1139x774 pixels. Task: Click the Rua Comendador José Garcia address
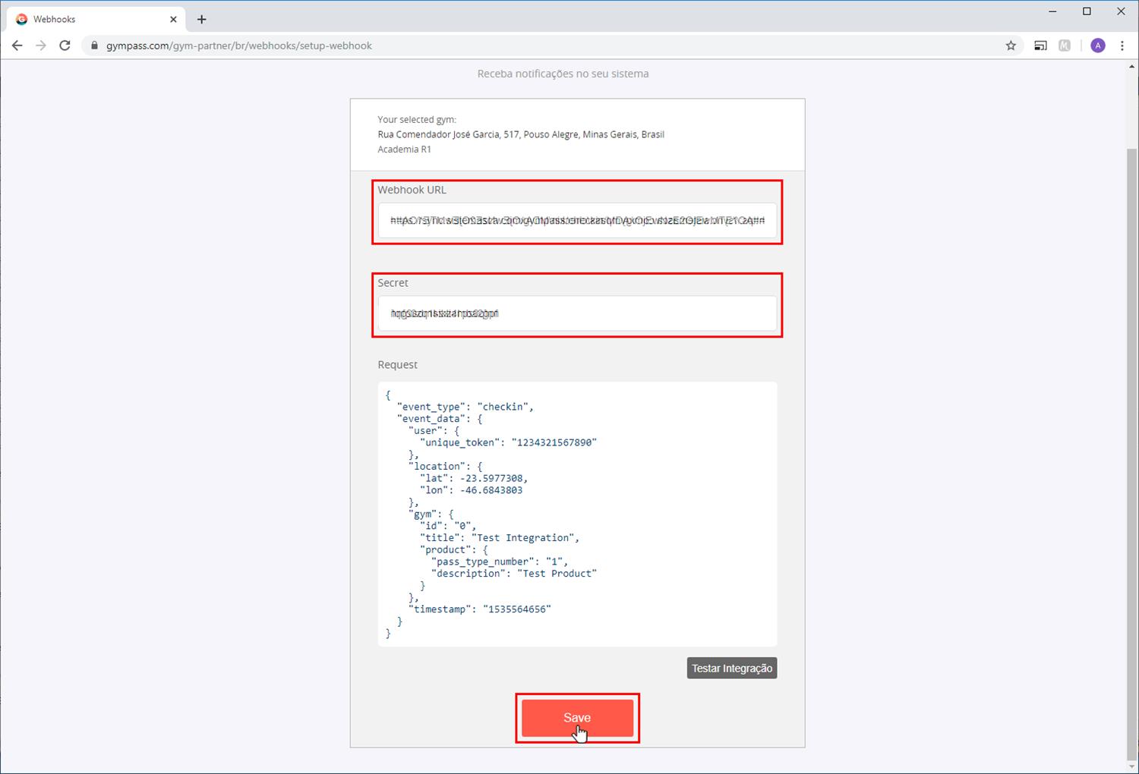(521, 134)
